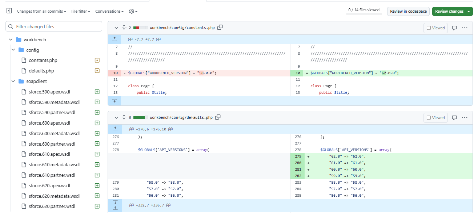Click hunk header @@ -276,6 +276,10 @@
This screenshot has width=474, height=213.
tap(151, 129)
